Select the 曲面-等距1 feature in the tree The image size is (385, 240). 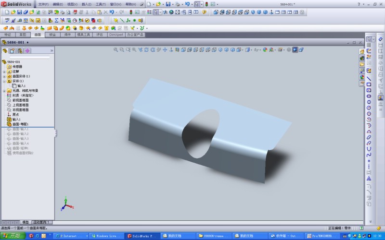(20, 124)
